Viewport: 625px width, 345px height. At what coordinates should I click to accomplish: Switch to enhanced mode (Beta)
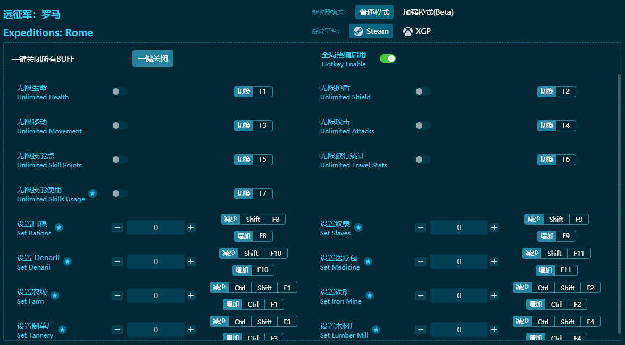tap(428, 12)
